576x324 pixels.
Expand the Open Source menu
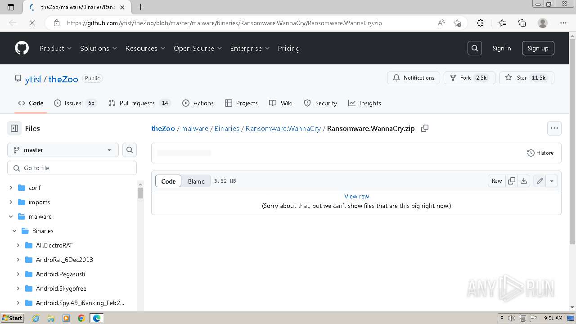tap(198, 48)
